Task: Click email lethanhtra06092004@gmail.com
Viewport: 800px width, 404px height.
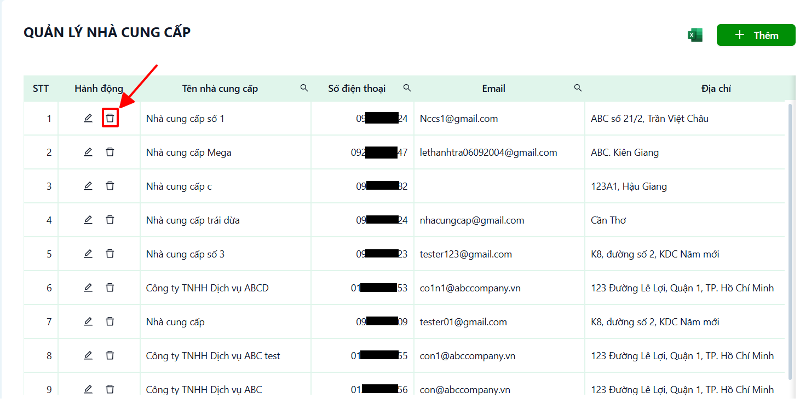Action: tap(488, 153)
